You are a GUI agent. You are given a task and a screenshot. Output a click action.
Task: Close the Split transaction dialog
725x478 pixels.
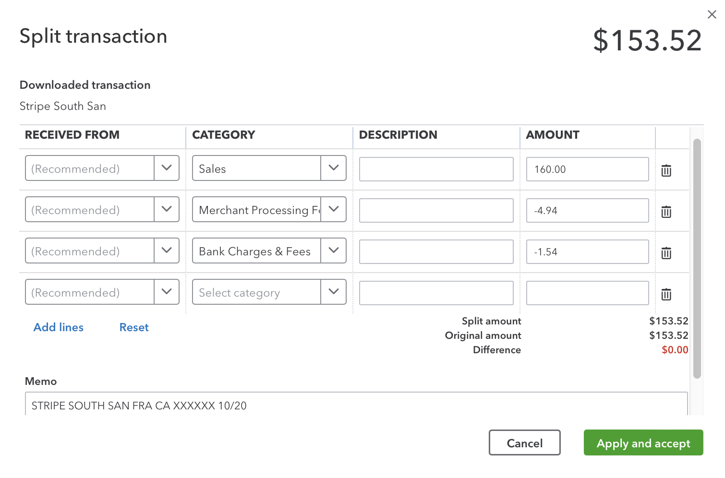click(712, 15)
